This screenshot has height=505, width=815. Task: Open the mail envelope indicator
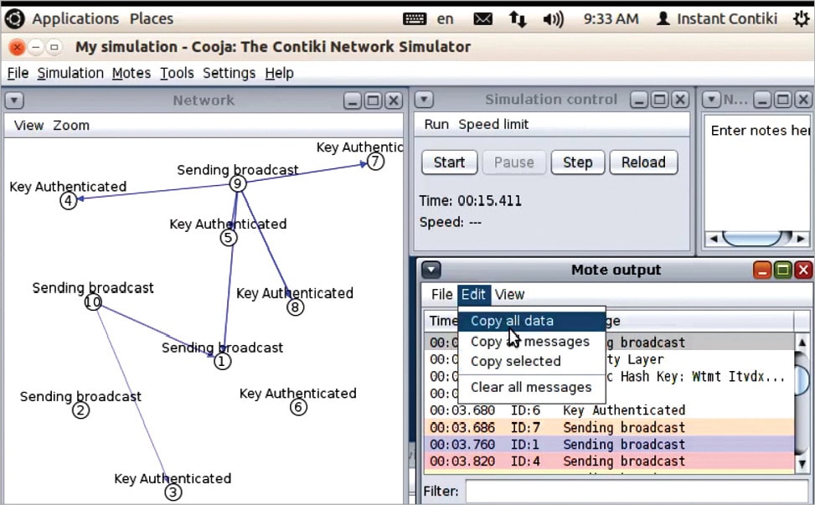(482, 19)
